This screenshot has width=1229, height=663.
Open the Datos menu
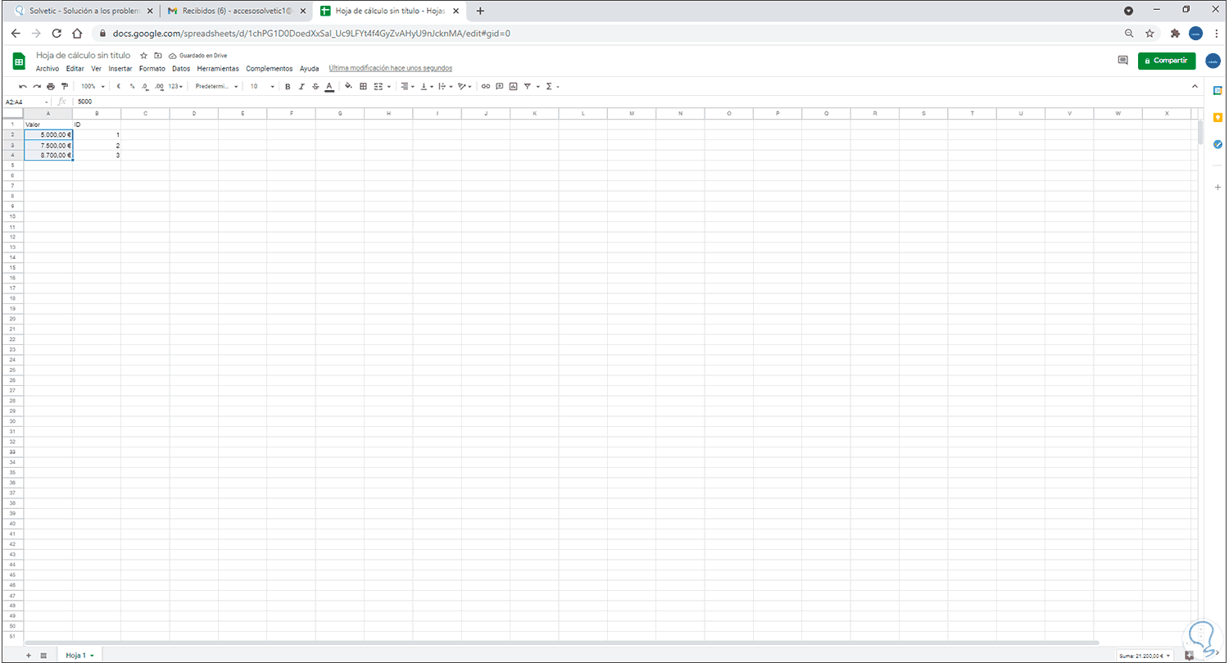click(x=181, y=69)
